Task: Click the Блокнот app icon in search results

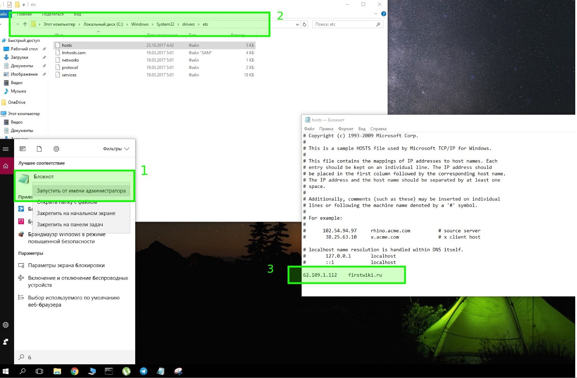Action: click(x=24, y=179)
